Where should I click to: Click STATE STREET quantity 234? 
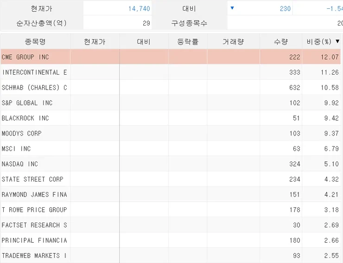[x=295, y=180]
